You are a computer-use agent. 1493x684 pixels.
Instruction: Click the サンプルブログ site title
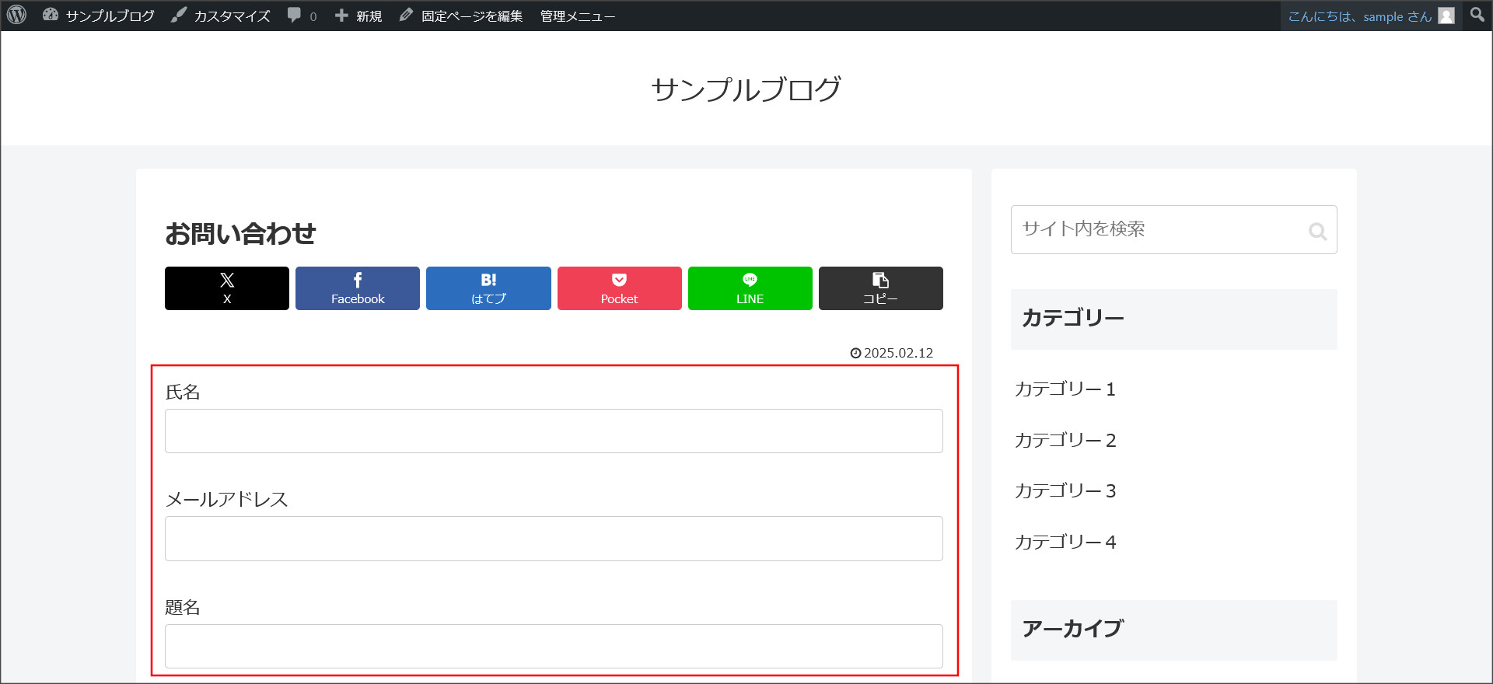click(746, 89)
